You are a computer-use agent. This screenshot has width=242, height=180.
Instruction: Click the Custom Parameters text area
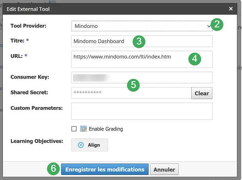point(142,111)
